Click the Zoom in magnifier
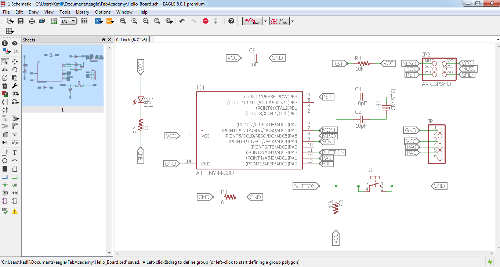The width and height of the screenshot is (500, 267). (x=134, y=21)
